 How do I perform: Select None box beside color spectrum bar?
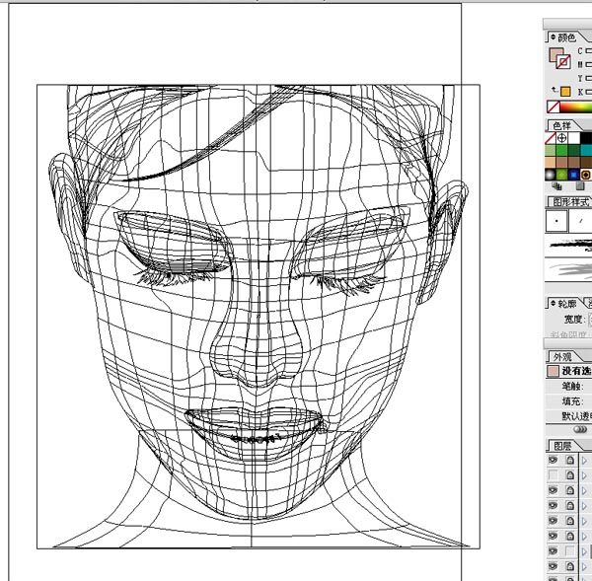tap(554, 107)
